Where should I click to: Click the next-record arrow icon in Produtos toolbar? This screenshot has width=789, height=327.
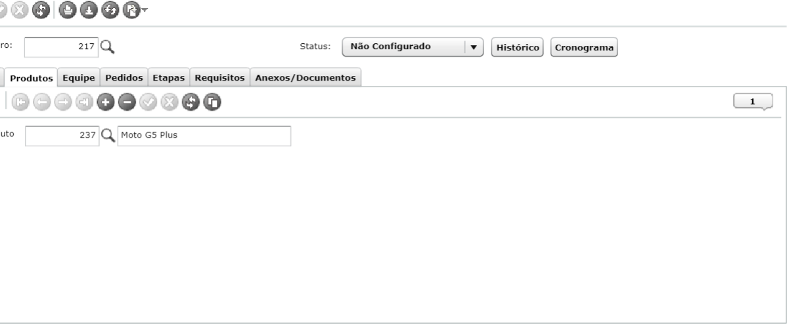tap(63, 102)
